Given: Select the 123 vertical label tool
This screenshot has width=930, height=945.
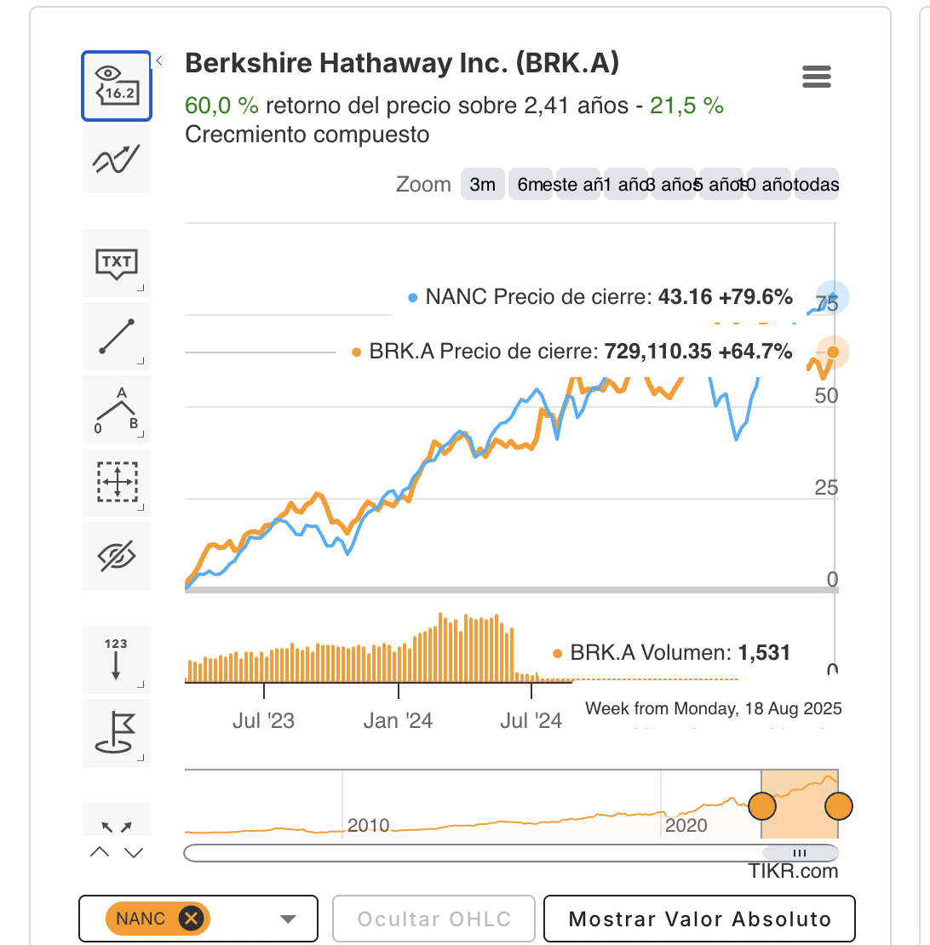Looking at the screenshot, I should [117, 659].
